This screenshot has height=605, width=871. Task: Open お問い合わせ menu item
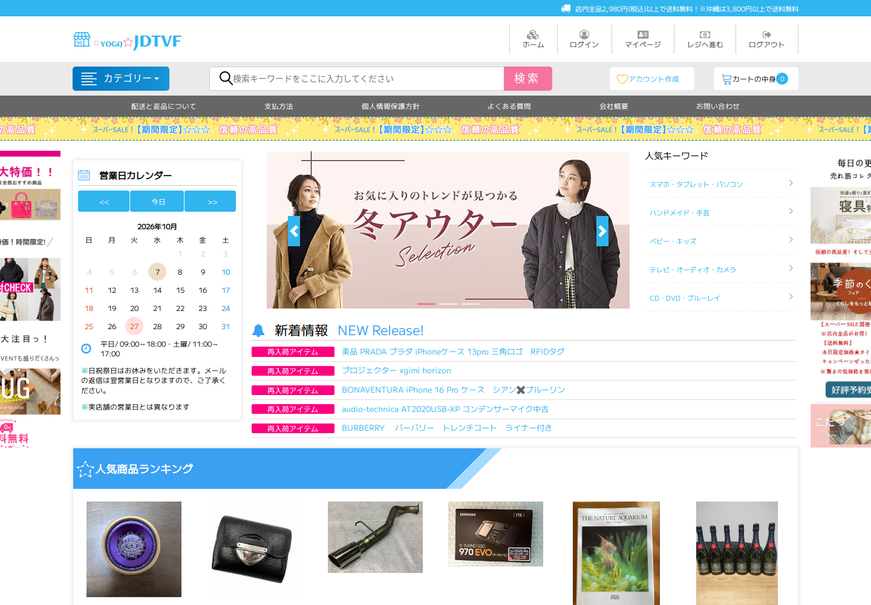coord(718,106)
